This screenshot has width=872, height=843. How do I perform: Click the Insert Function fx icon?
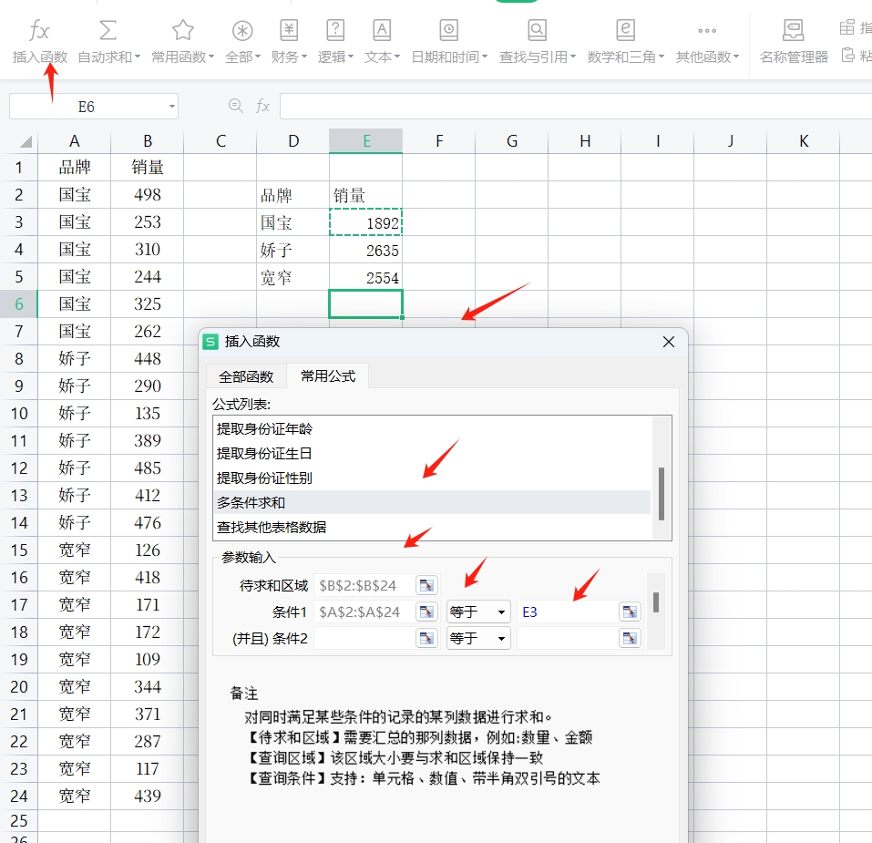pos(39,31)
